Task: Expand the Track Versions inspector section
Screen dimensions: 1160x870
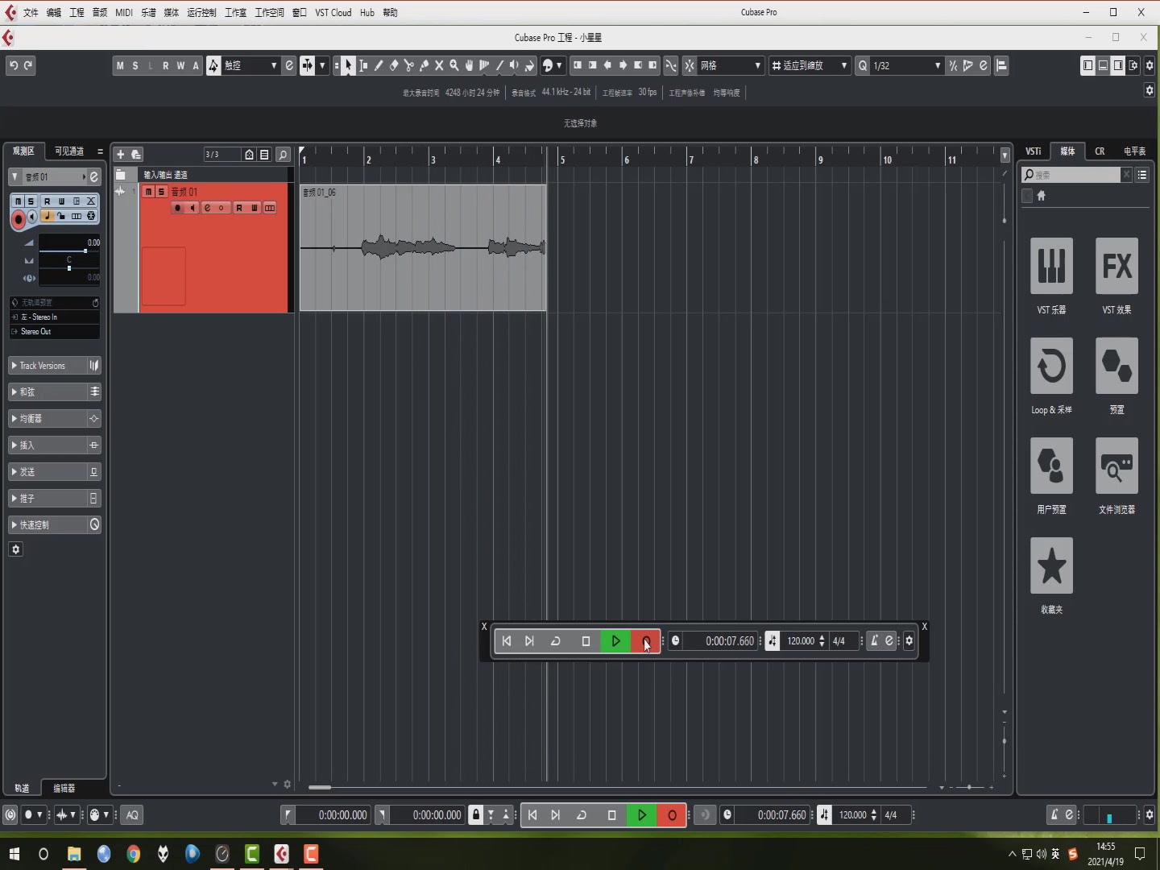Action: [48, 366]
